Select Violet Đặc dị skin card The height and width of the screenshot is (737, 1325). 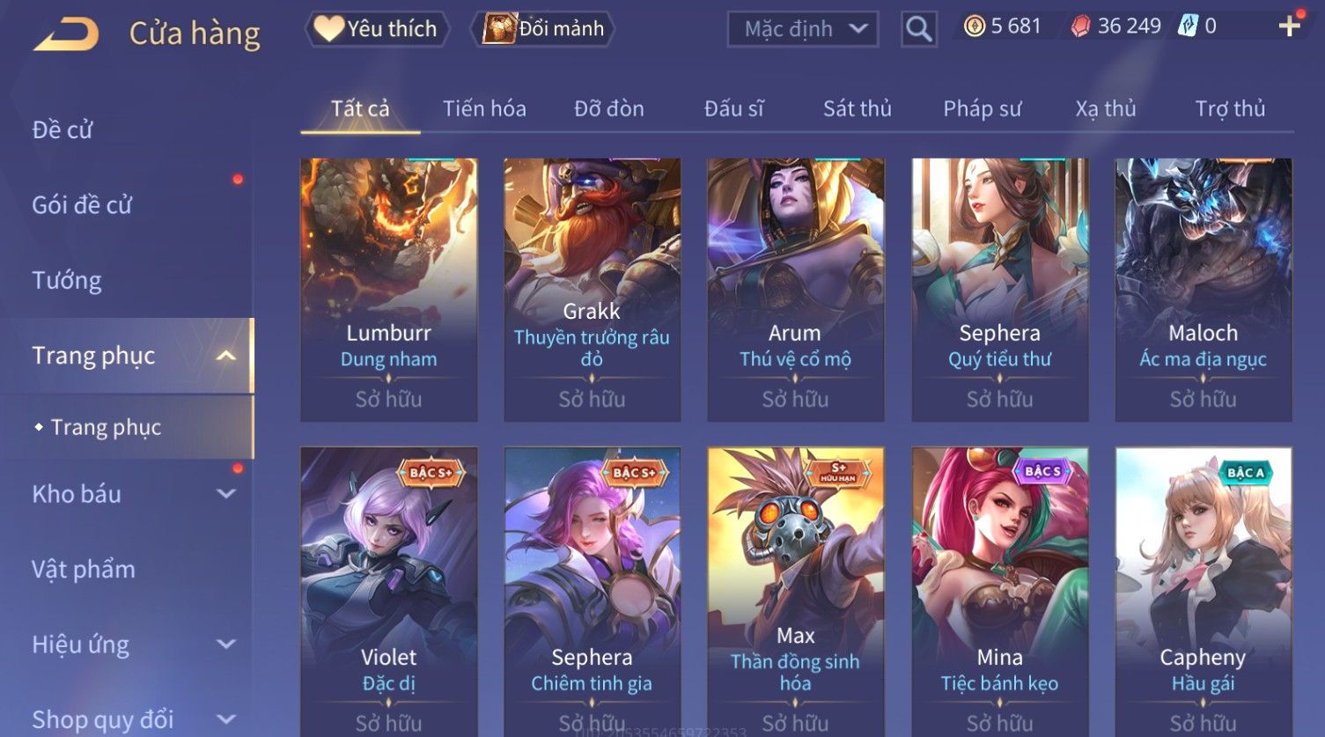coord(389,592)
